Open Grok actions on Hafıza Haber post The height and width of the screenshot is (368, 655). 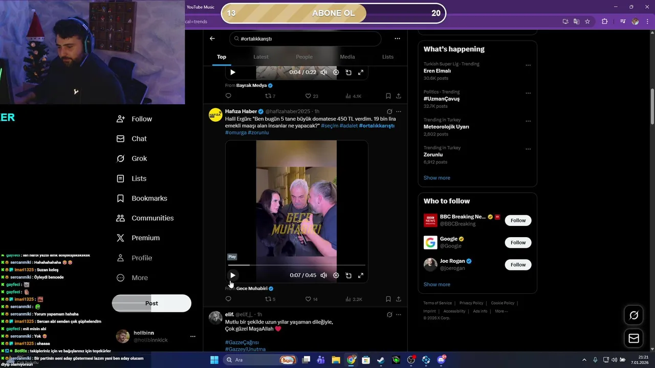pos(389,111)
